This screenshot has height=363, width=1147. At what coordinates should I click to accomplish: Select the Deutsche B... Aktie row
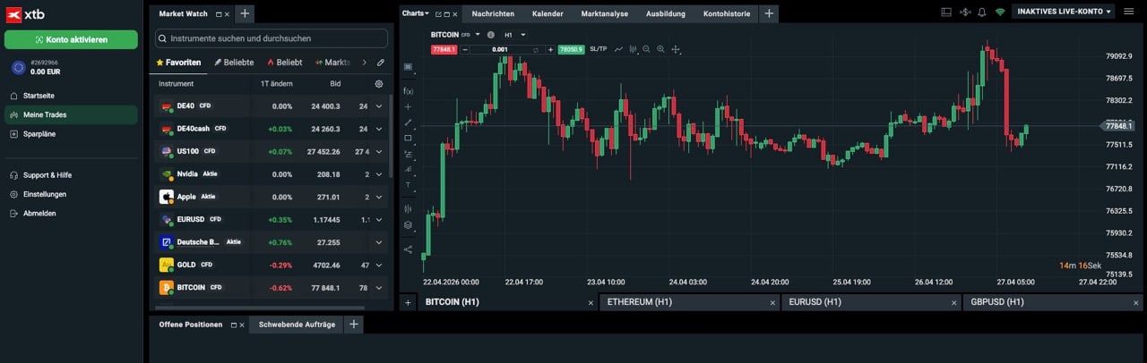[272, 242]
